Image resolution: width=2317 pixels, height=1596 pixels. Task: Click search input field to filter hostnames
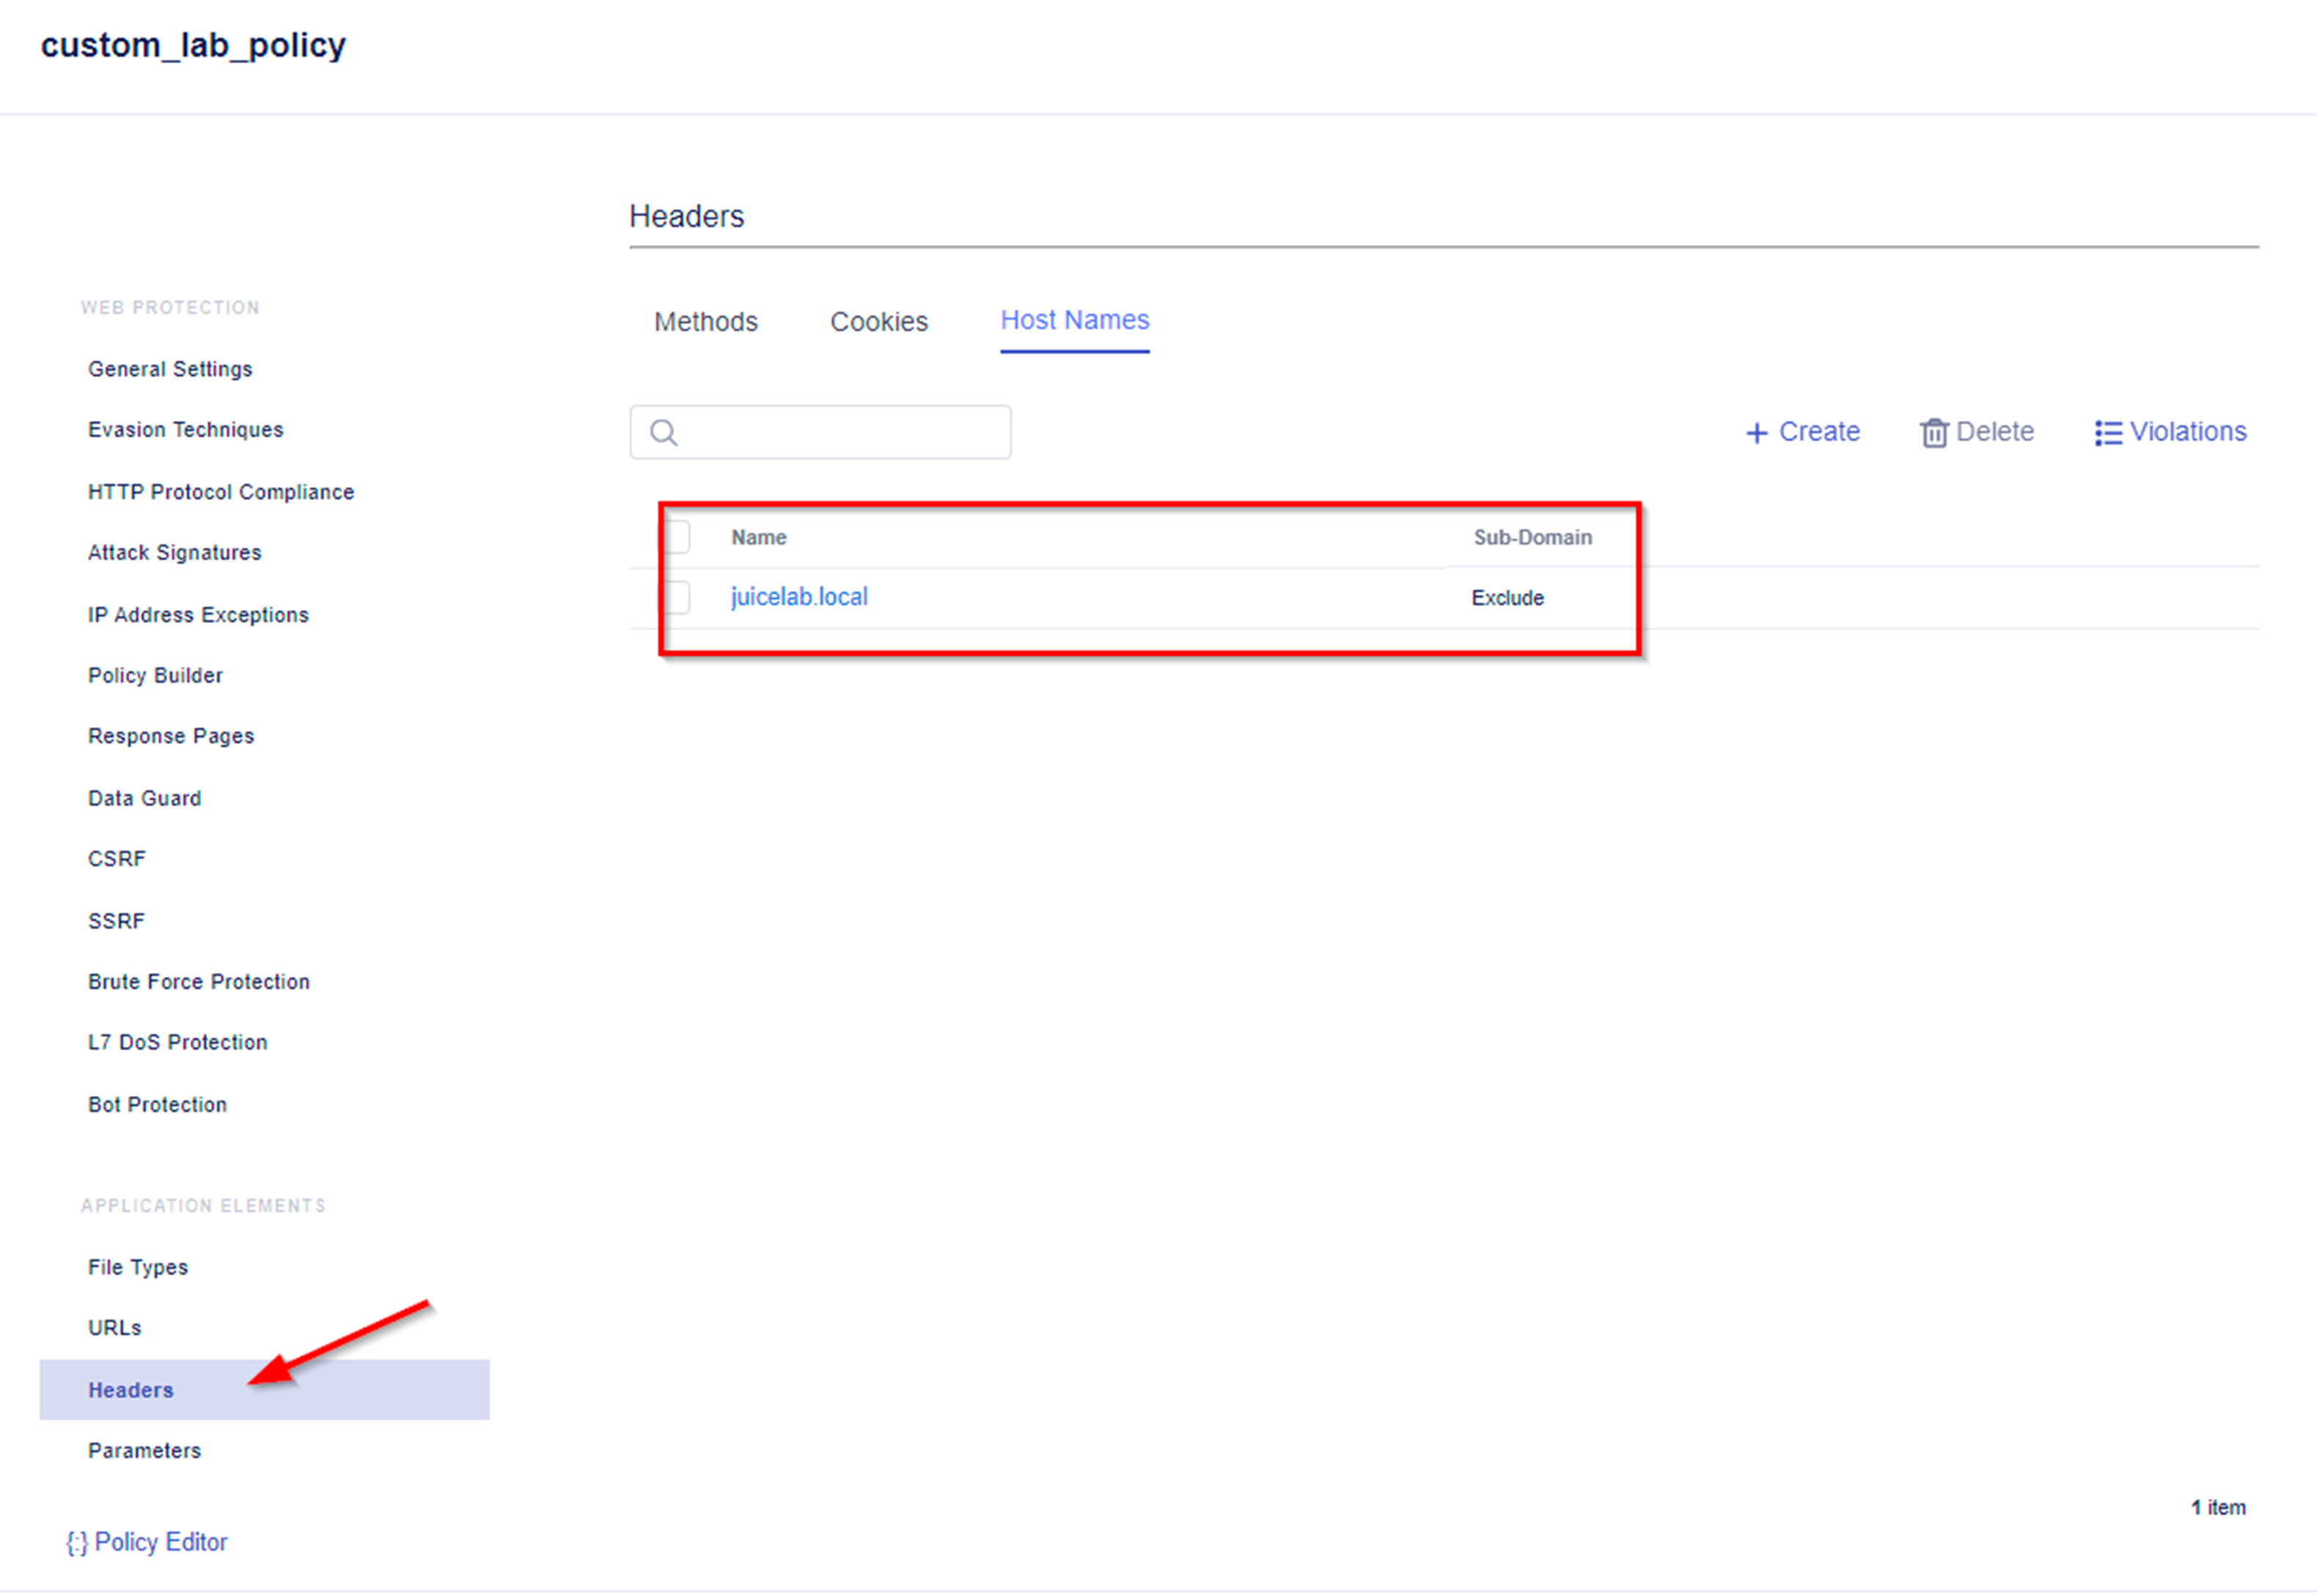822,431
